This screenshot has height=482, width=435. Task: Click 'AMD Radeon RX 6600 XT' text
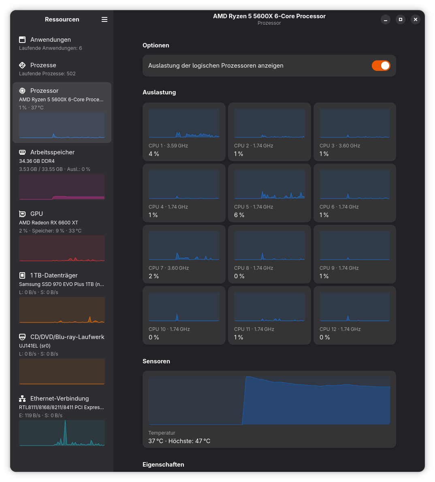(x=49, y=222)
